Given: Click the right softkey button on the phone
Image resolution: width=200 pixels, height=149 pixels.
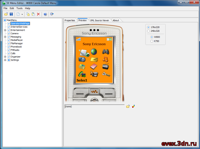Looking at the screenshot, I should pos(109,94).
